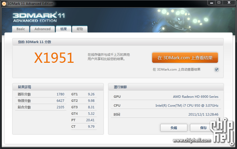Switch to the Basic tab
The height and width of the screenshot is (149, 237).
(21, 29)
